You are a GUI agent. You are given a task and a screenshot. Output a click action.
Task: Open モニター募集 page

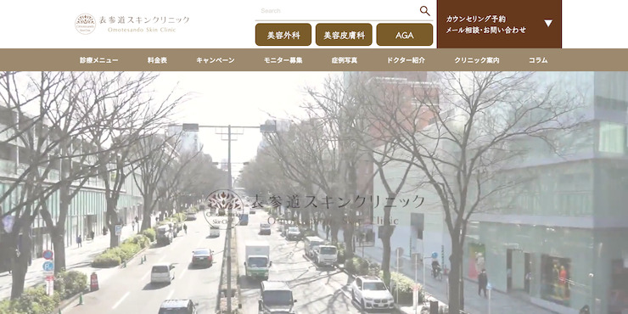(283, 60)
